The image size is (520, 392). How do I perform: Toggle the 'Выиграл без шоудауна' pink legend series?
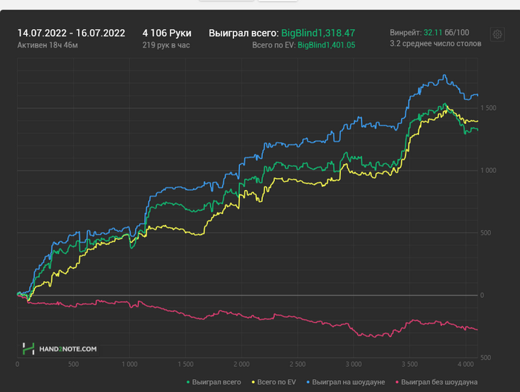(437, 382)
